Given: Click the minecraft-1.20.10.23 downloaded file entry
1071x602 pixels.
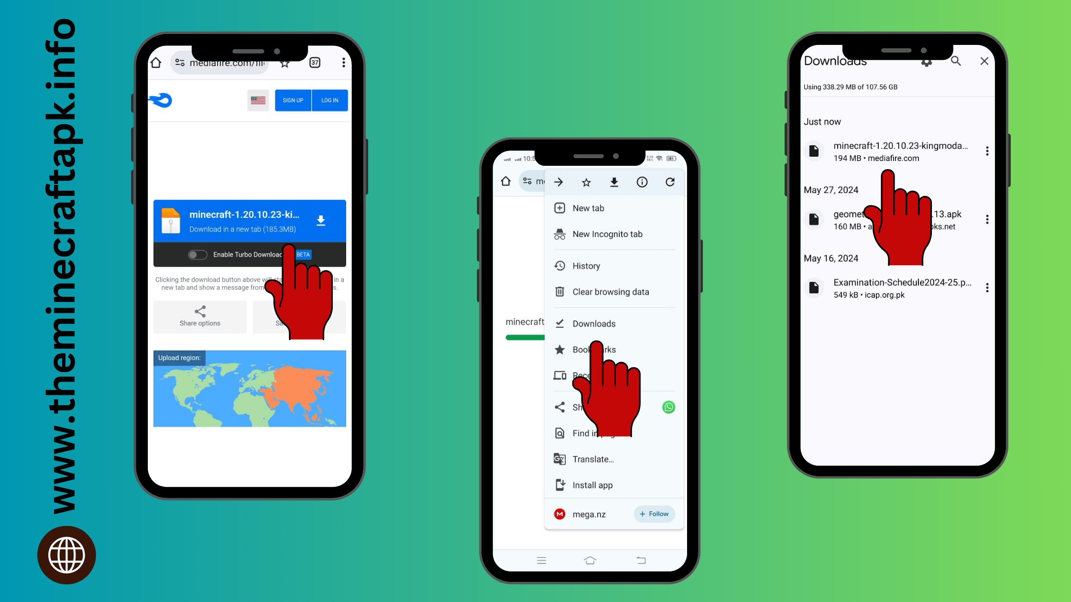Looking at the screenshot, I should (x=890, y=151).
